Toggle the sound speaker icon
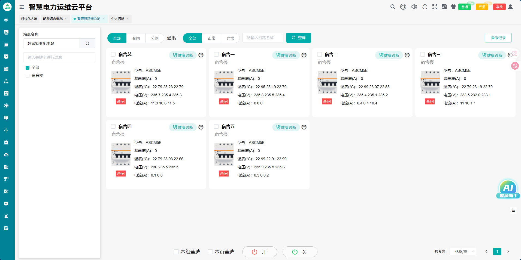521x260 pixels. tap(414, 7)
